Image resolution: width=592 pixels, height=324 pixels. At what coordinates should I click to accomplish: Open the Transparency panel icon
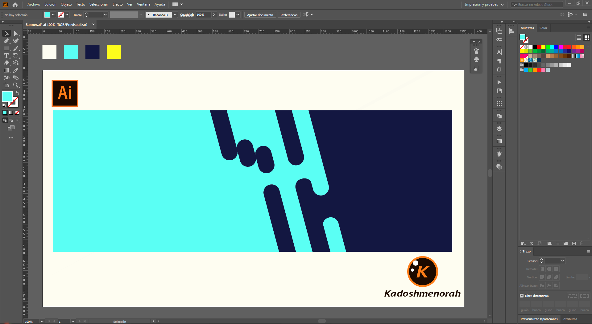(x=499, y=167)
